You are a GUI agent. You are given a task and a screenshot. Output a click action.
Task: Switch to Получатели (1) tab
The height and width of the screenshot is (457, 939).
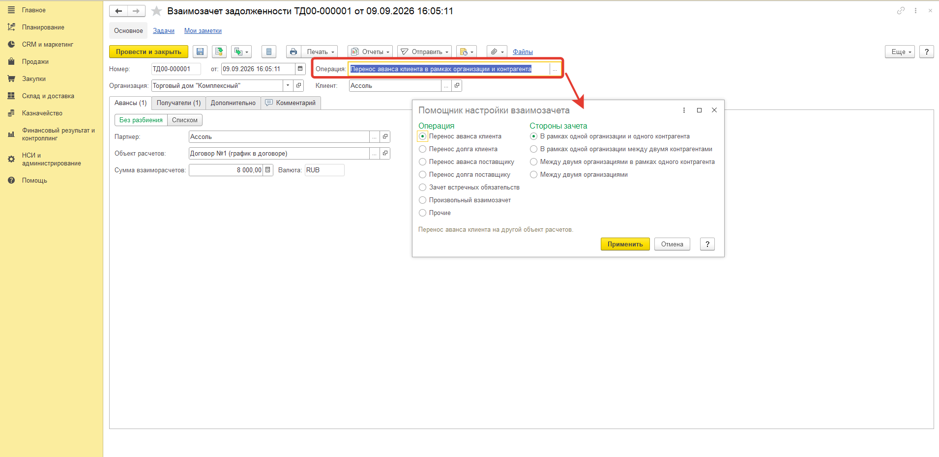pos(178,103)
